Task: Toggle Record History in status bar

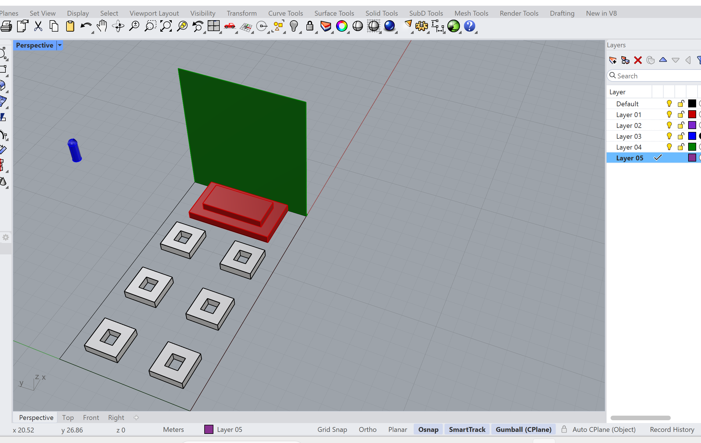Action: [x=672, y=429]
